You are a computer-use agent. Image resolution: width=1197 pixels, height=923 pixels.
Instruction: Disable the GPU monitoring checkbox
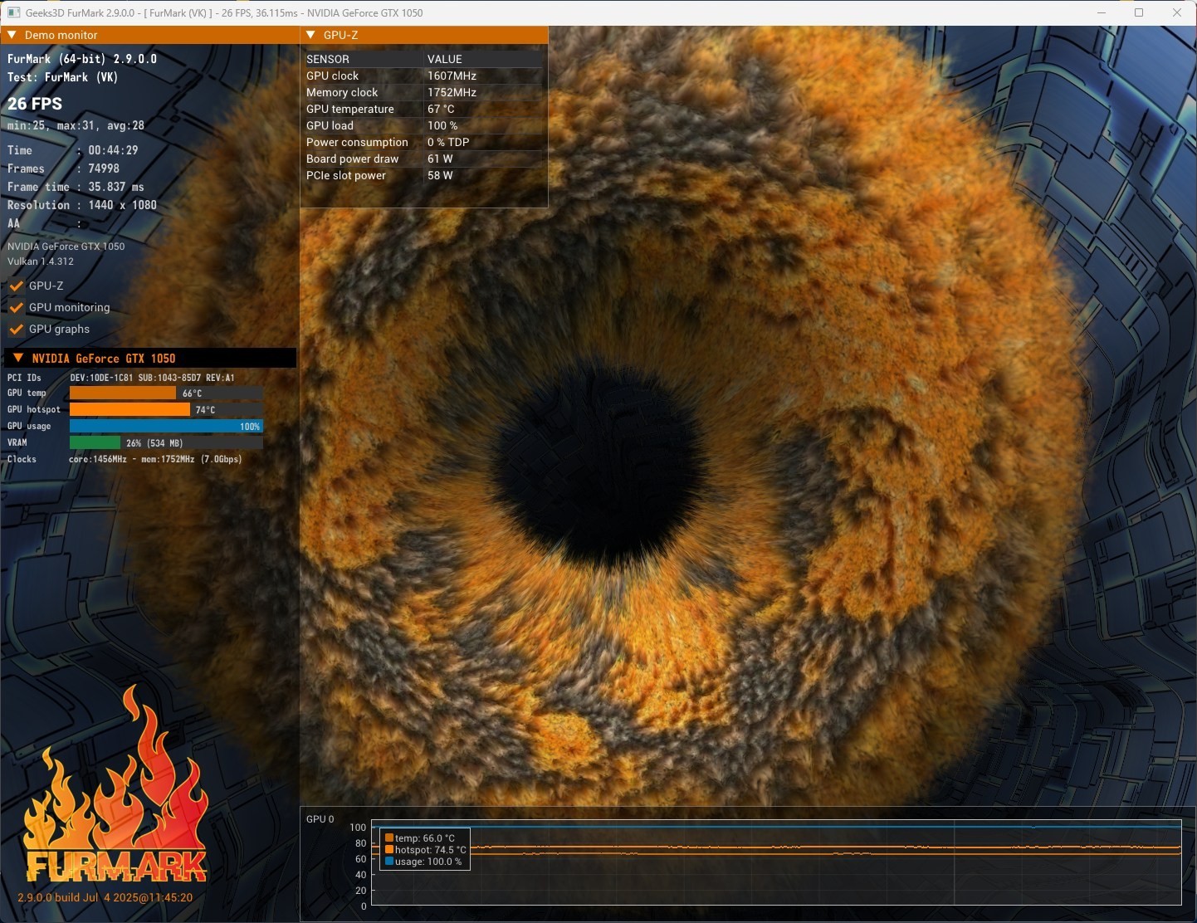[17, 307]
